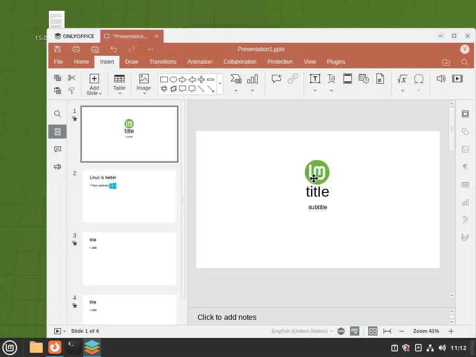Switch to the Collaboration tab
Viewport: 476px width, 357px height.
(x=240, y=62)
